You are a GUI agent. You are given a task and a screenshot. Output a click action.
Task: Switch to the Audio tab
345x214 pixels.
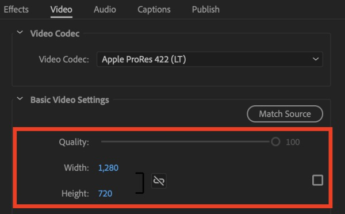(x=105, y=10)
